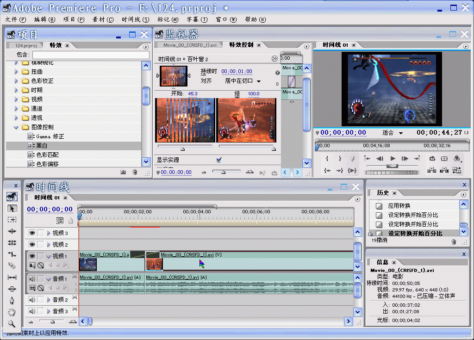Click the trash icon in Project panel

tap(135, 172)
